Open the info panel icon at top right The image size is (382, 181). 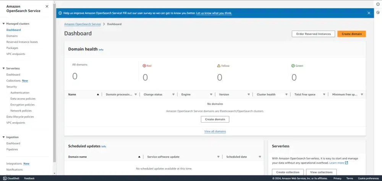[x=378, y=4]
